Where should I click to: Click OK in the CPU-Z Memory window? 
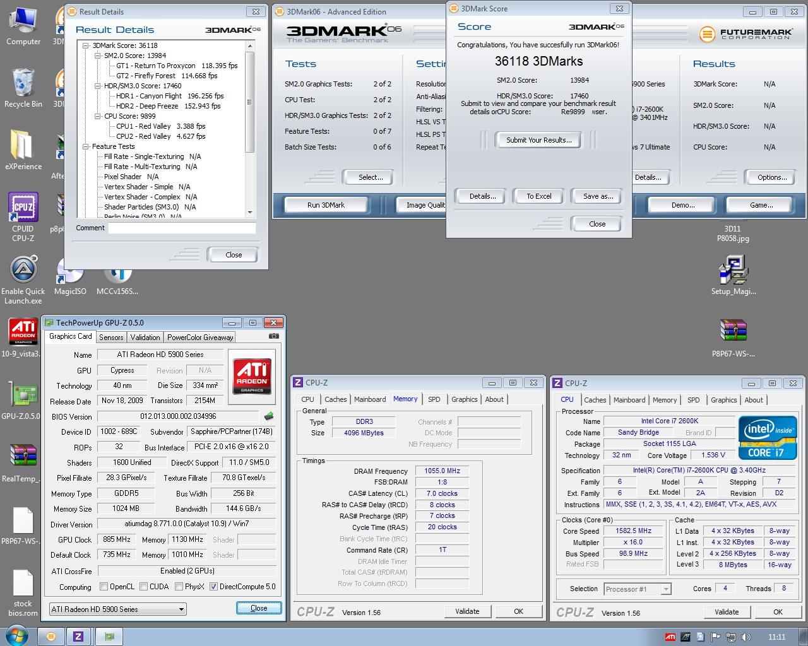pyautogui.click(x=518, y=611)
